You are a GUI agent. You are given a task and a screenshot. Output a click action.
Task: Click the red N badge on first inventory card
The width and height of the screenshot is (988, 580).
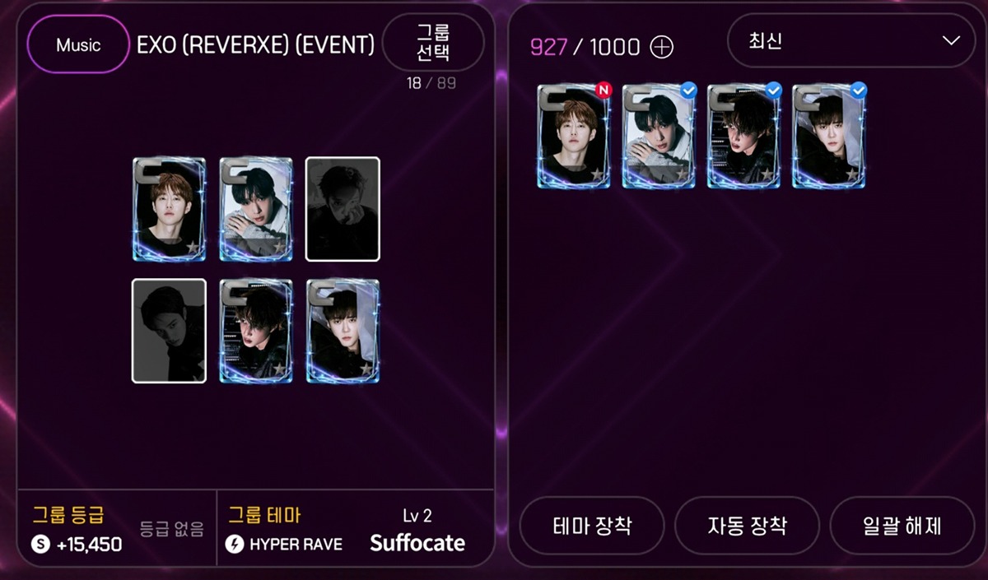tap(604, 90)
